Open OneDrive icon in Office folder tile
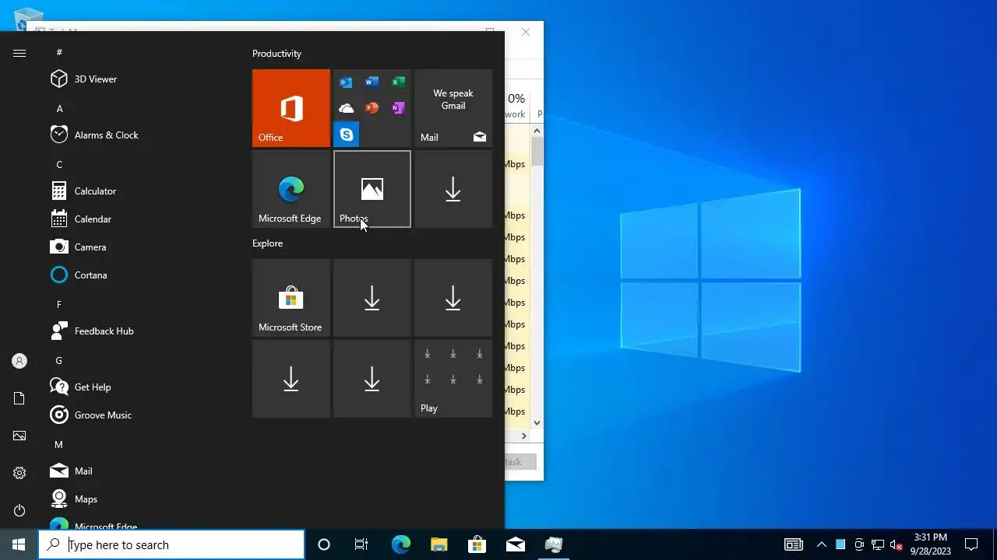 click(346, 108)
